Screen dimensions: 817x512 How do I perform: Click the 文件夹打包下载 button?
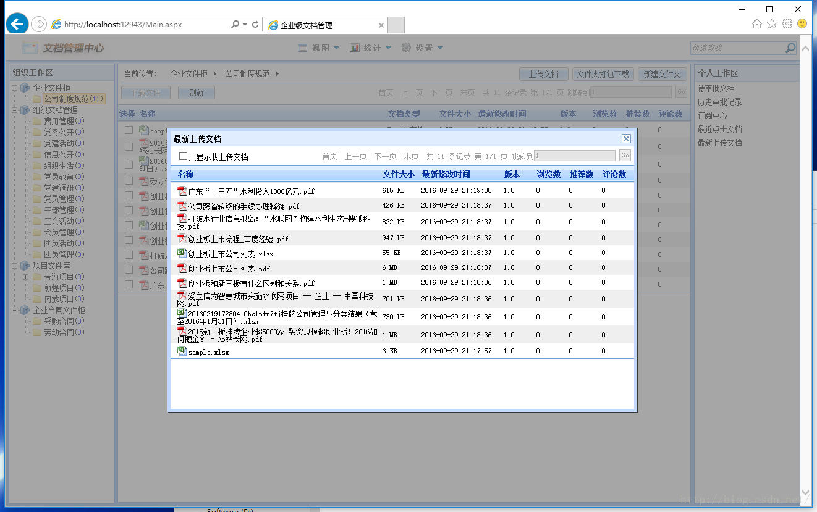603,74
